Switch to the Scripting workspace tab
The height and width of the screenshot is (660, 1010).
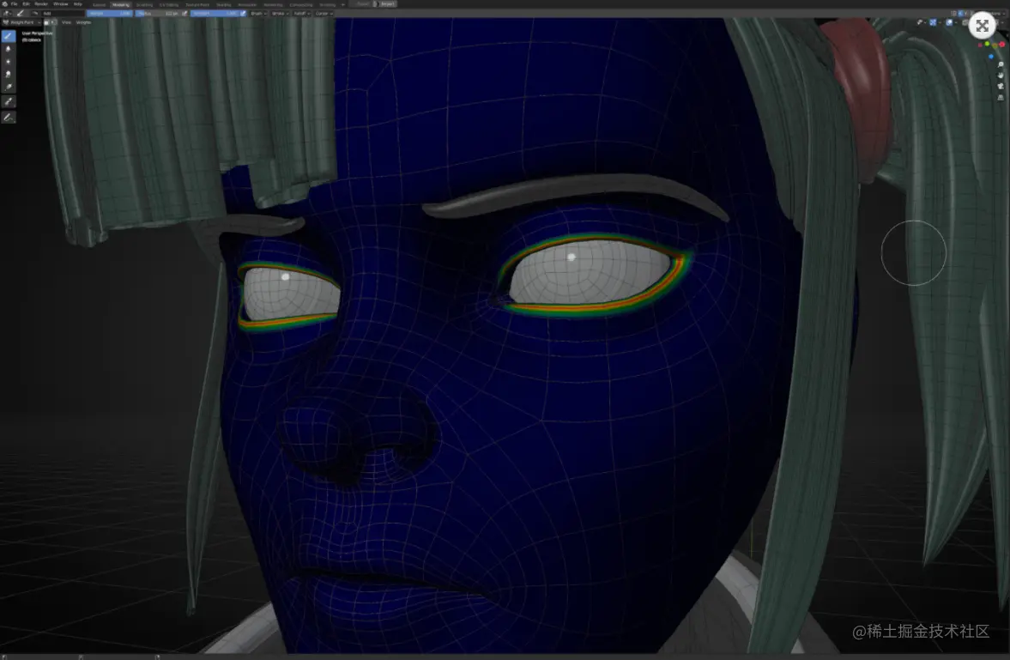pos(327,4)
